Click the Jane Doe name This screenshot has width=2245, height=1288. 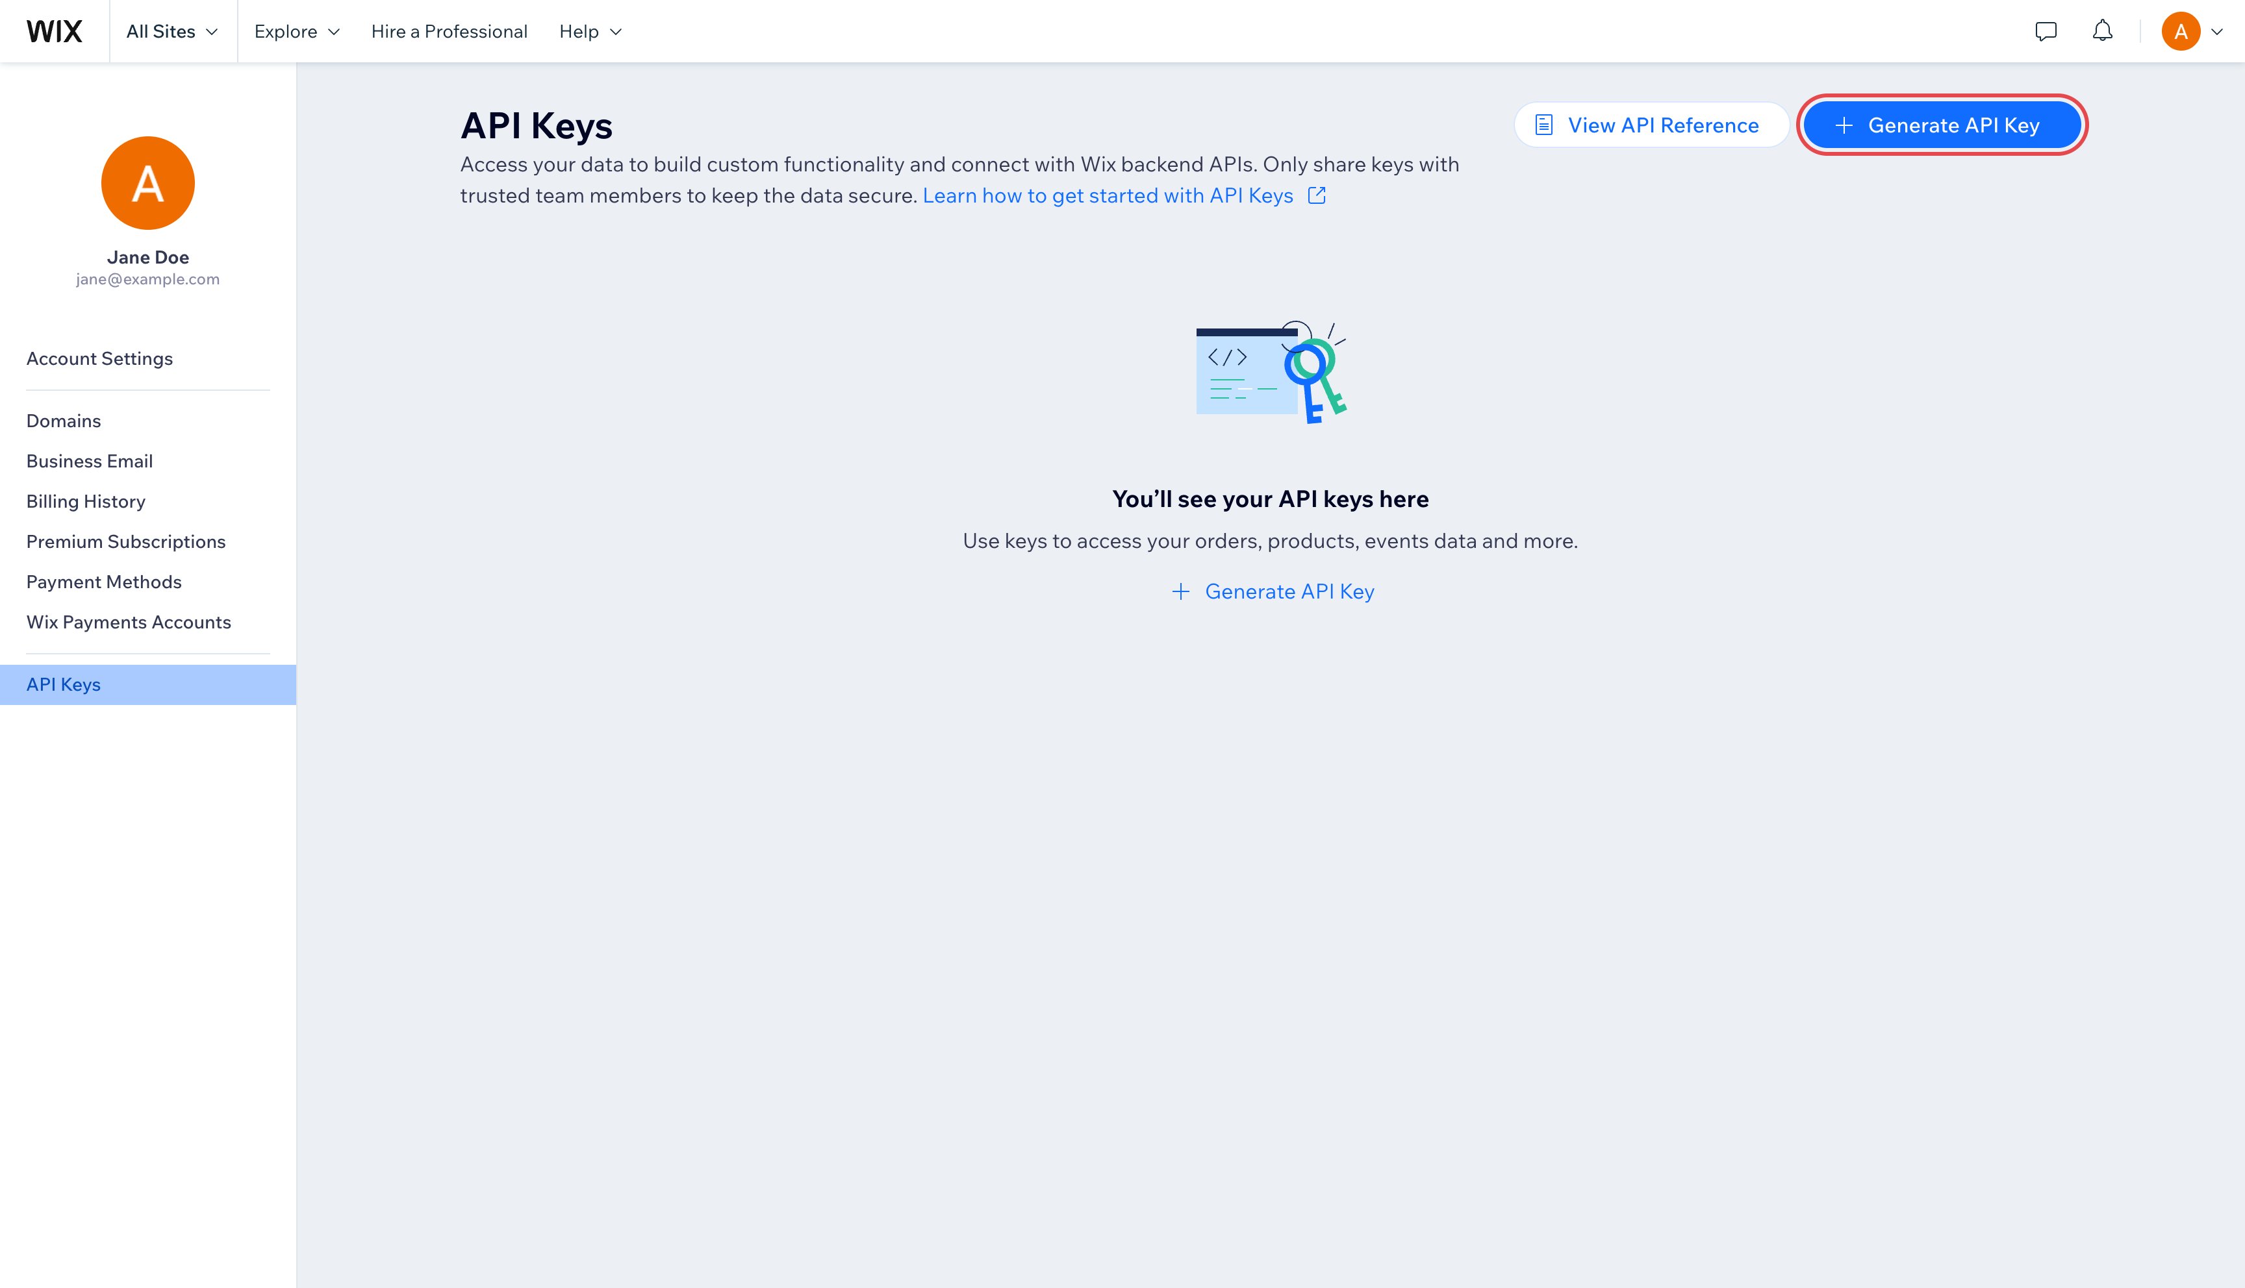(x=147, y=258)
